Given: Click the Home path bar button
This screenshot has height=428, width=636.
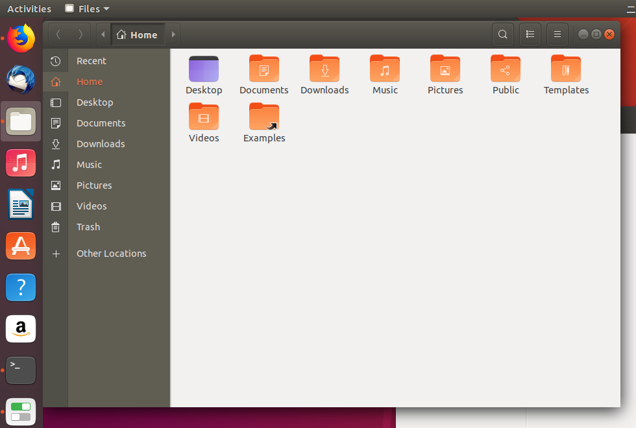Looking at the screenshot, I should (x=138, y=34).
